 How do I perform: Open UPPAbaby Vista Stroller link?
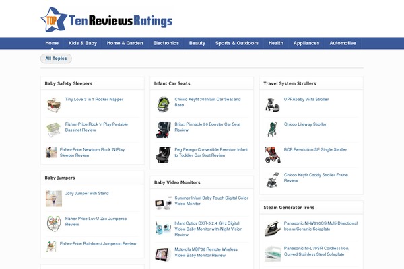coord(306,100)
